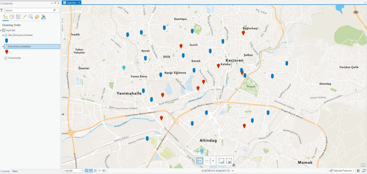Click the Açık Veri map icon in Contents

click(4, 30)
